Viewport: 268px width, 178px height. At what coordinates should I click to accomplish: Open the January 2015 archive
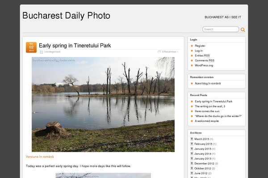pos(203,149)
